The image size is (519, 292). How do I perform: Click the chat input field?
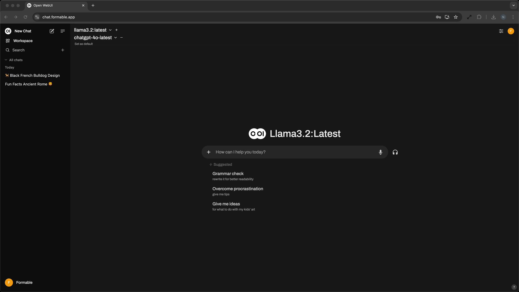pos(295,152)
